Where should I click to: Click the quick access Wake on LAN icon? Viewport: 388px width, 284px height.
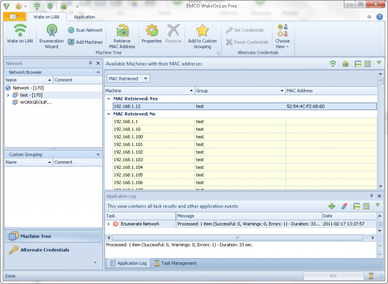tap(37, 6)
